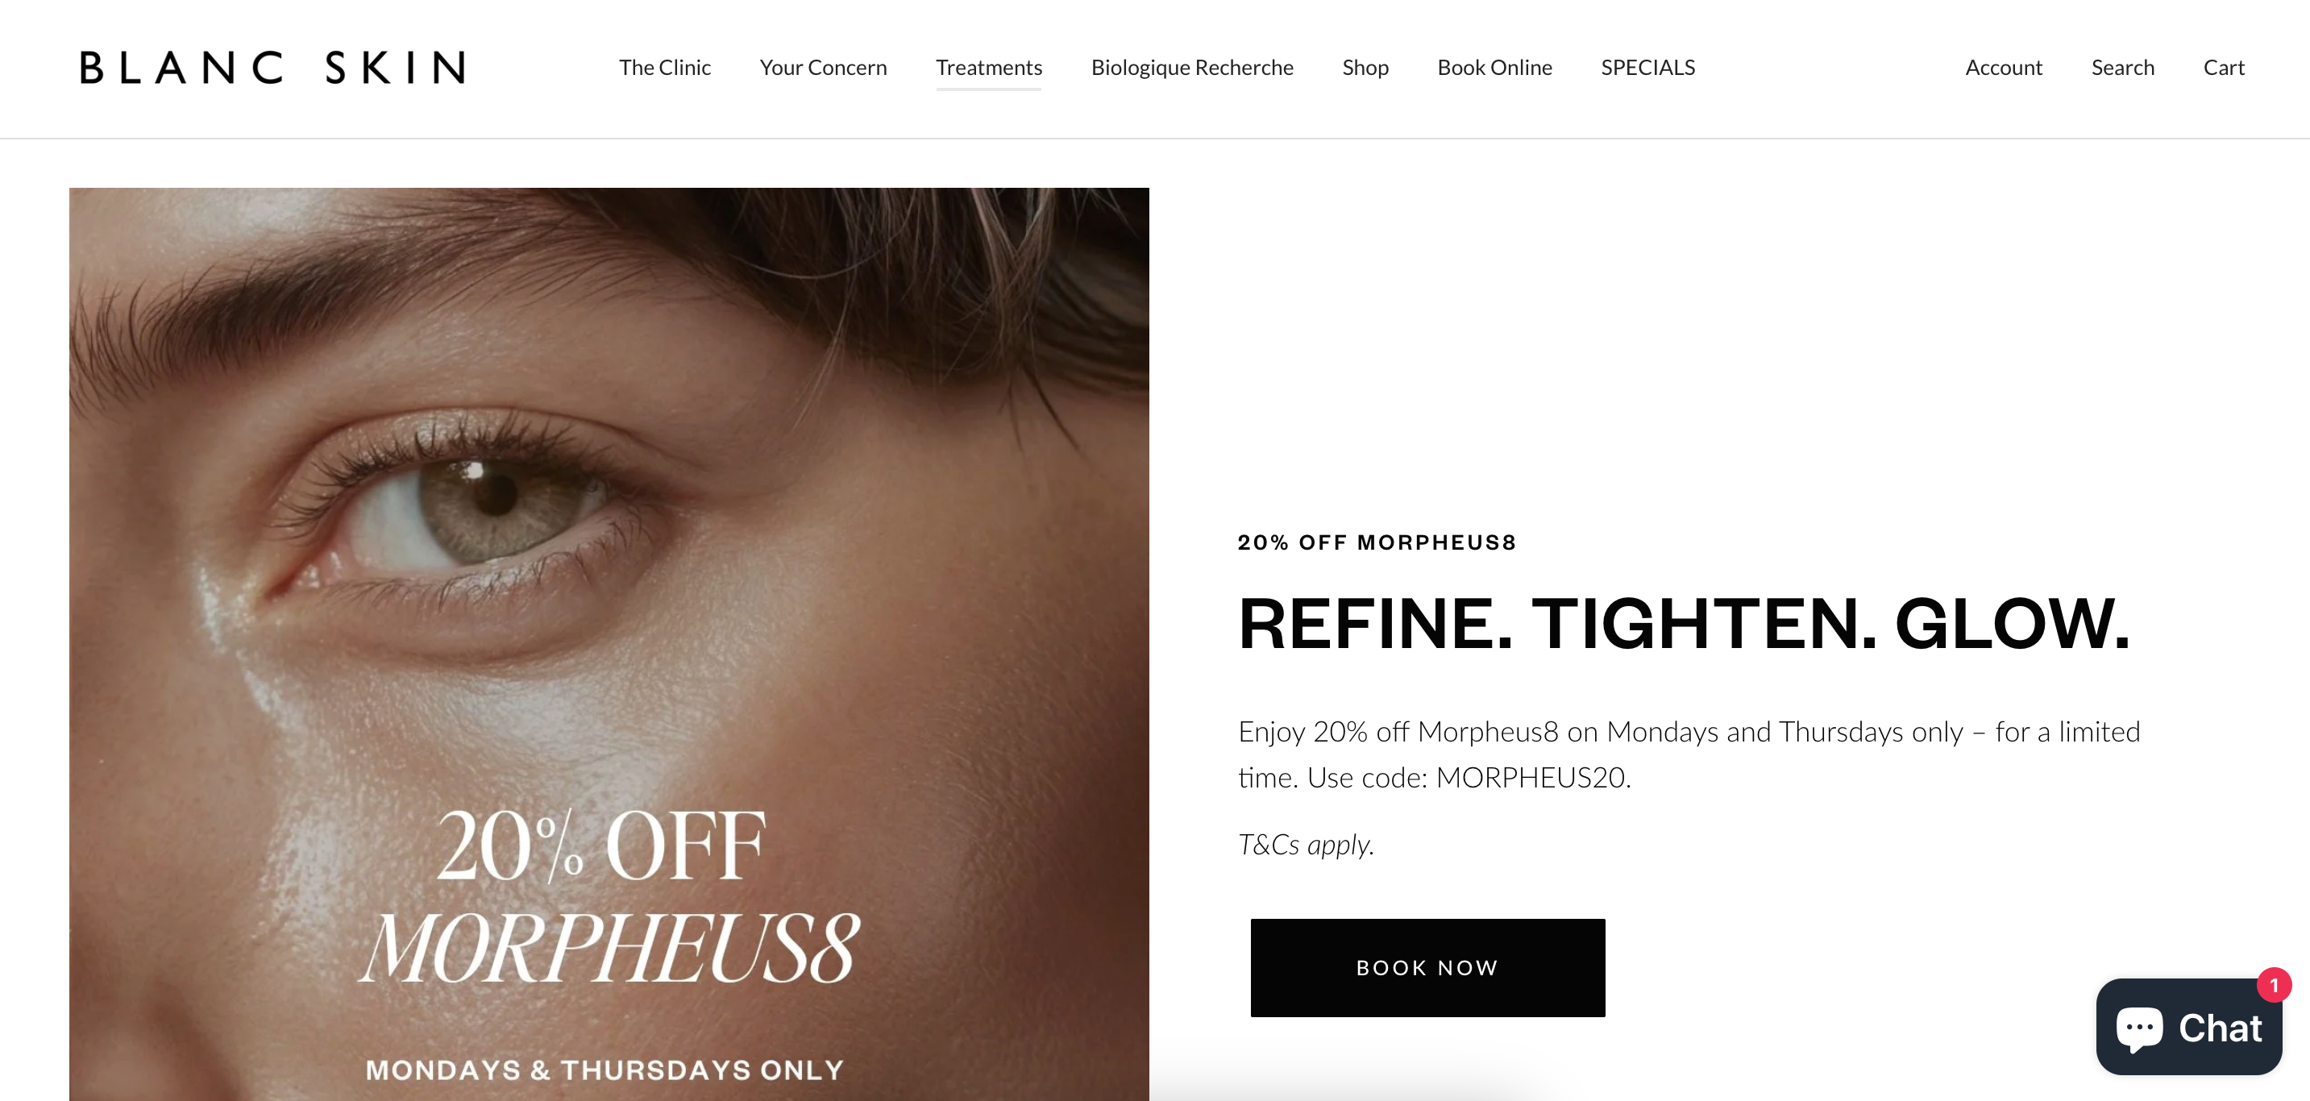Screen dimensions: 2310x1101
Task: Open the Treatments navigation item
Action: pyautogui.click(x=989, y=69)
